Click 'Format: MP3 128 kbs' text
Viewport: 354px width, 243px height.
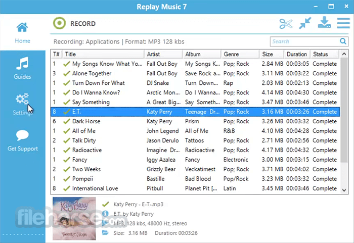155,42
